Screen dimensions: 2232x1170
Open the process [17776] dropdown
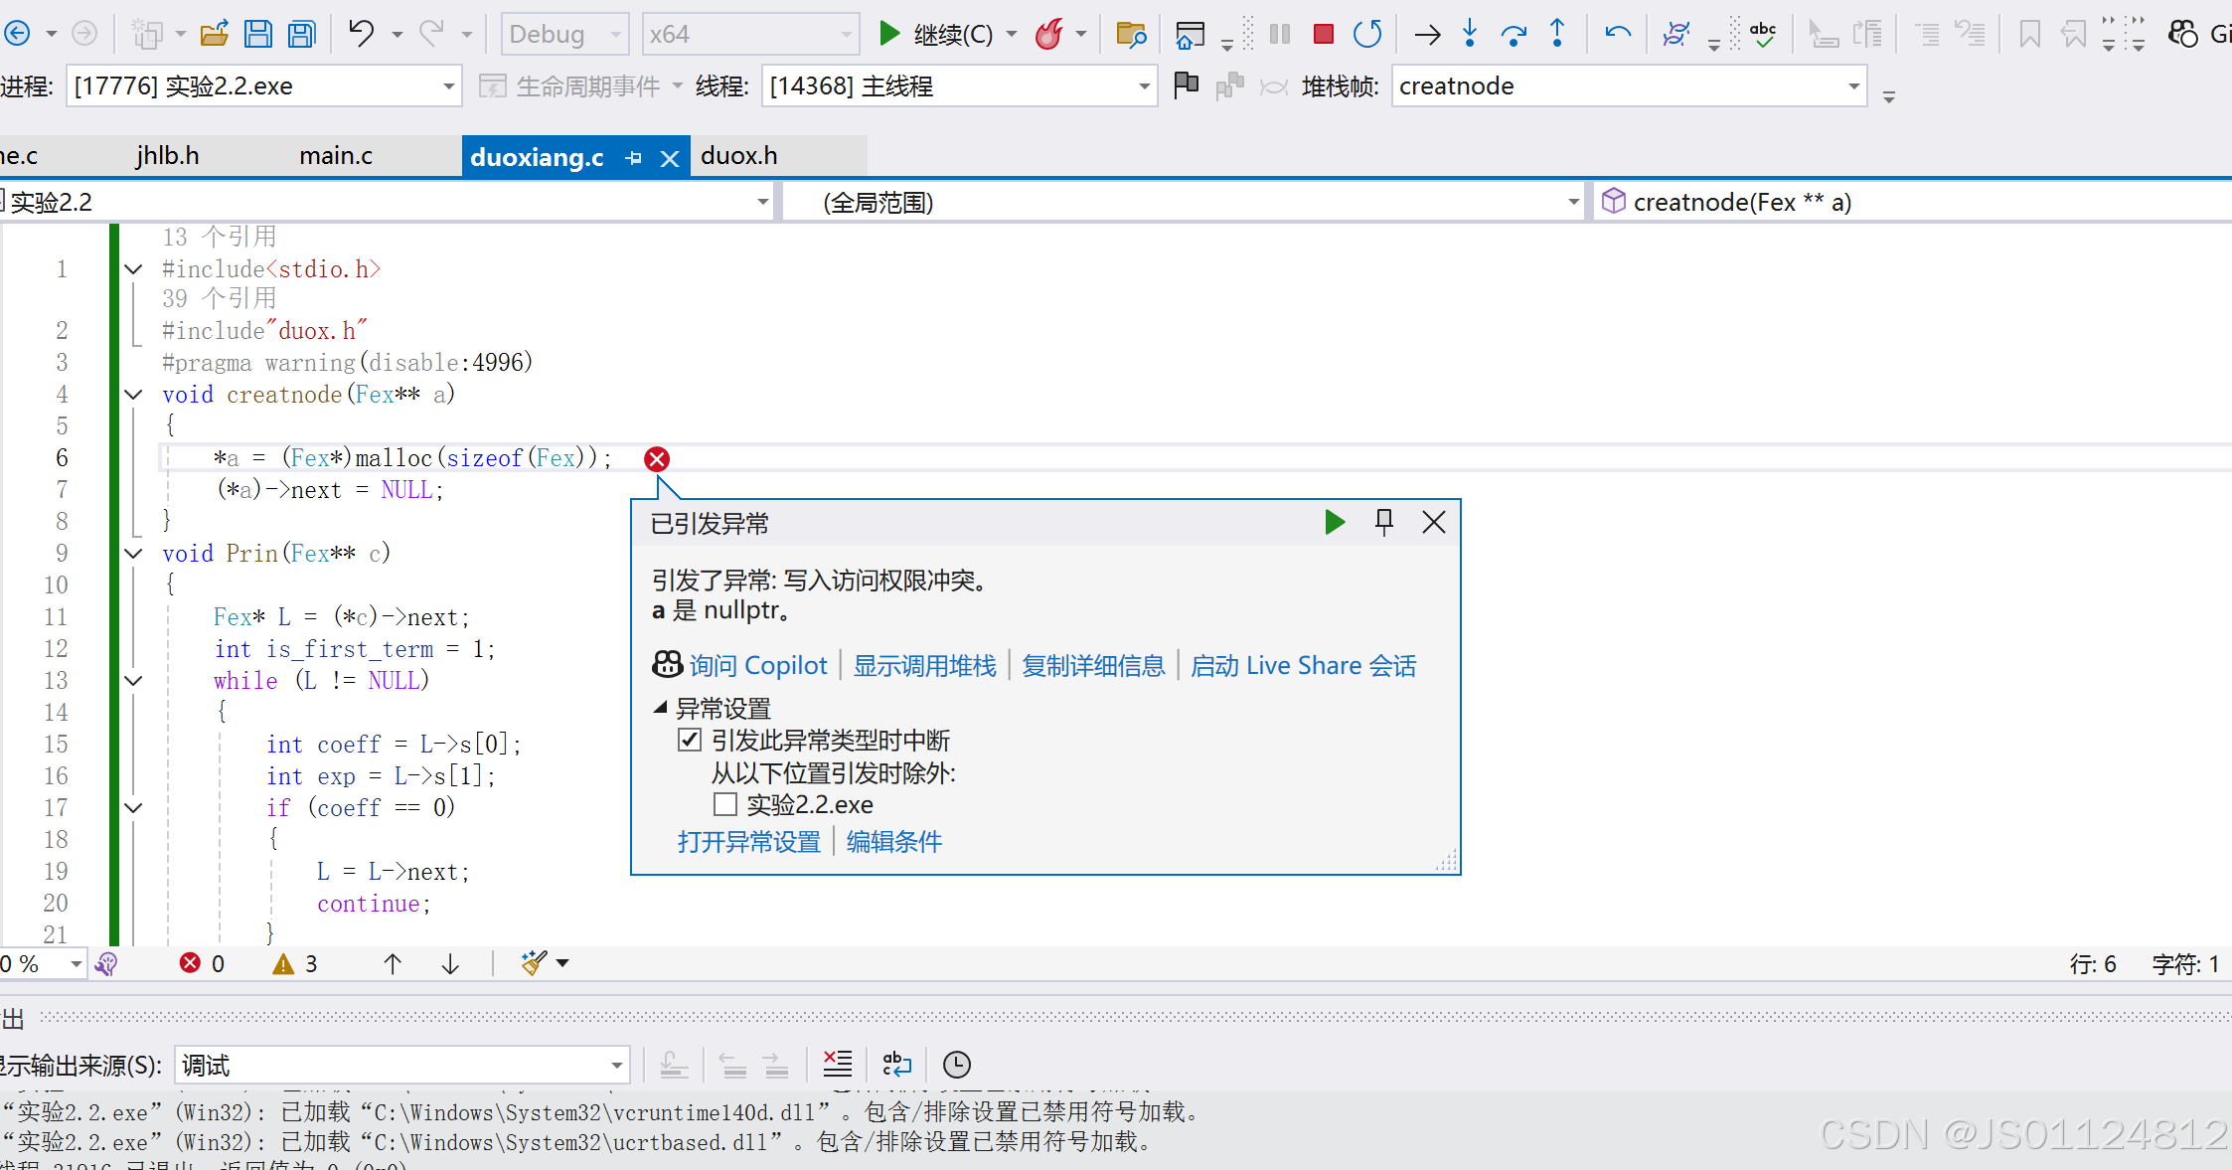pos(264,85)
